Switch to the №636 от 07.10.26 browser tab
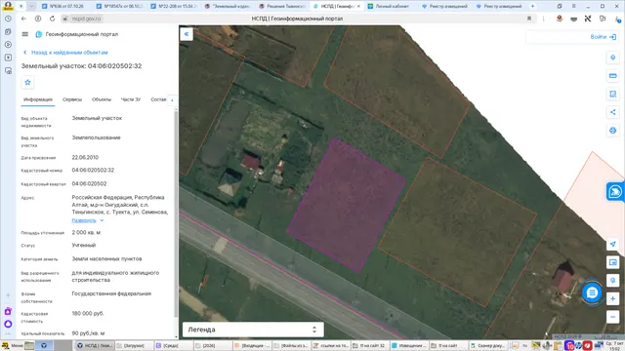Screen dimensions: 625x351 pyautogui.click(x=65, y=6)
